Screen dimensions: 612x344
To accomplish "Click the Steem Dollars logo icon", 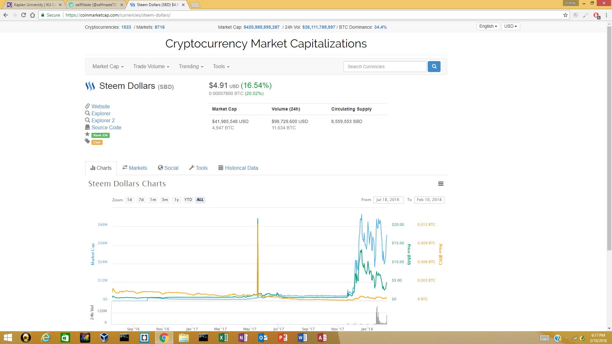I will point(90,86).
